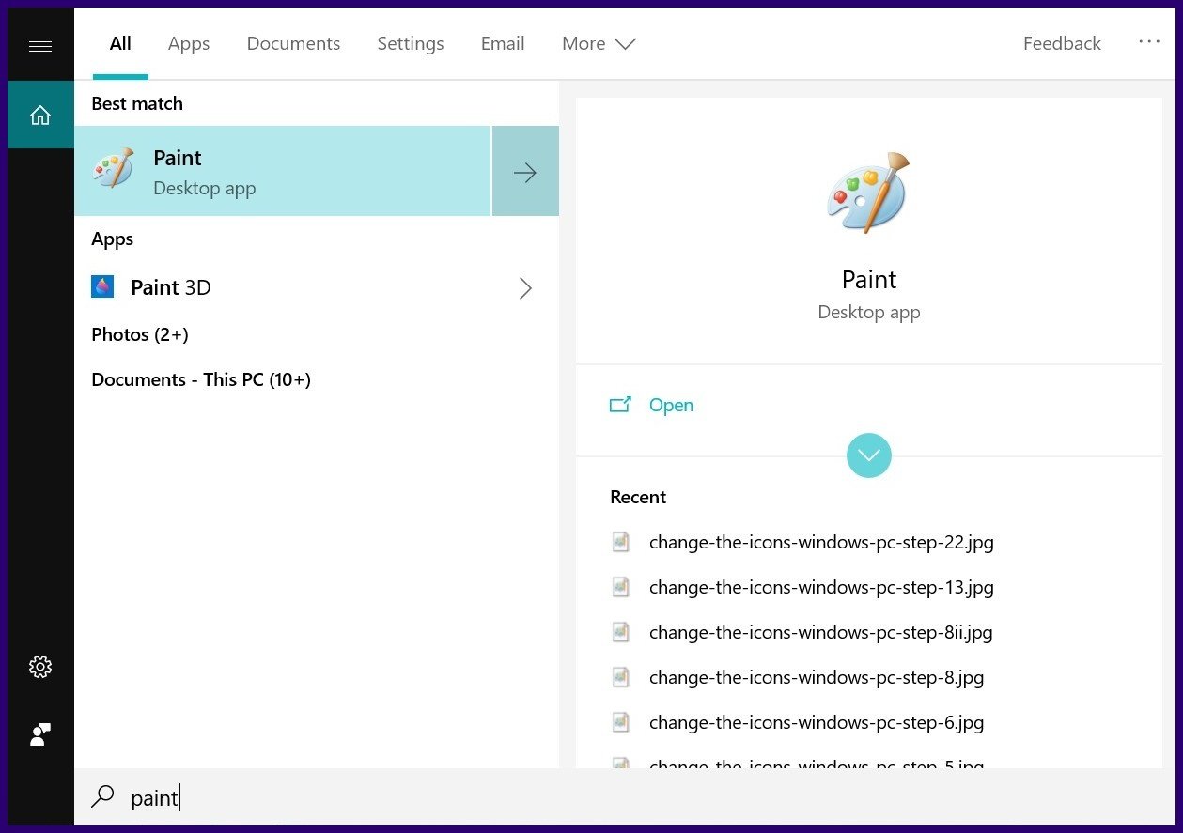Click the Open window icon
Viewport: 1183px width, 833px height.
pos(620,405)
